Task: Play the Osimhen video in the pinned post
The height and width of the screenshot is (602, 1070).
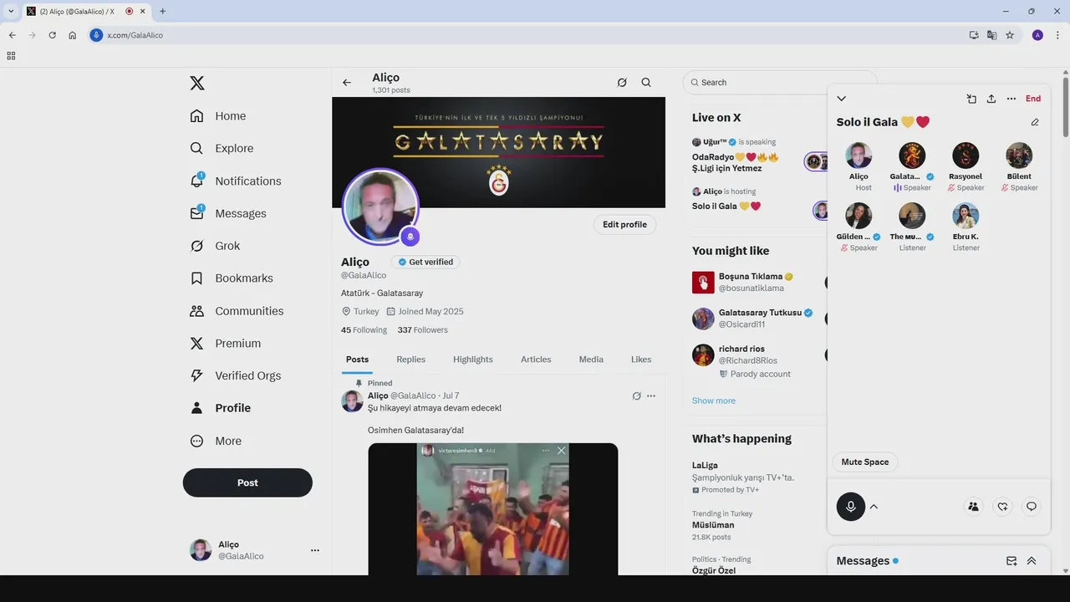Action: (493, 509)
